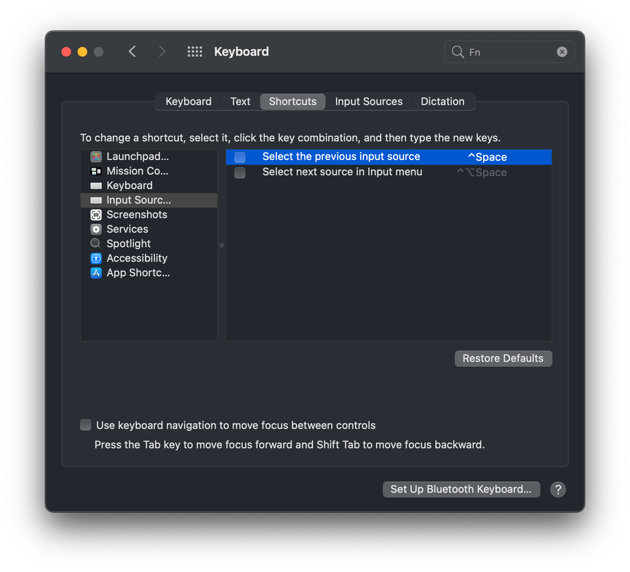Choose the Spotlight magnifier icon category
This screenshot has width=630, height=572.
(x=96, y=243)
